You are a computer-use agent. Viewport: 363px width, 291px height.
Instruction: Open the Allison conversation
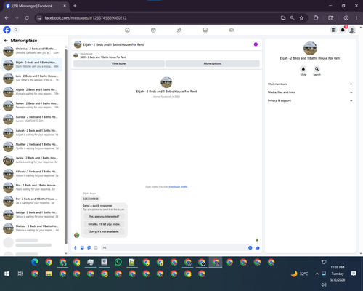tap(32, 173)
